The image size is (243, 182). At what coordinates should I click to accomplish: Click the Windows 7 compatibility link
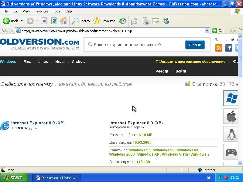(x=200, y=154)
